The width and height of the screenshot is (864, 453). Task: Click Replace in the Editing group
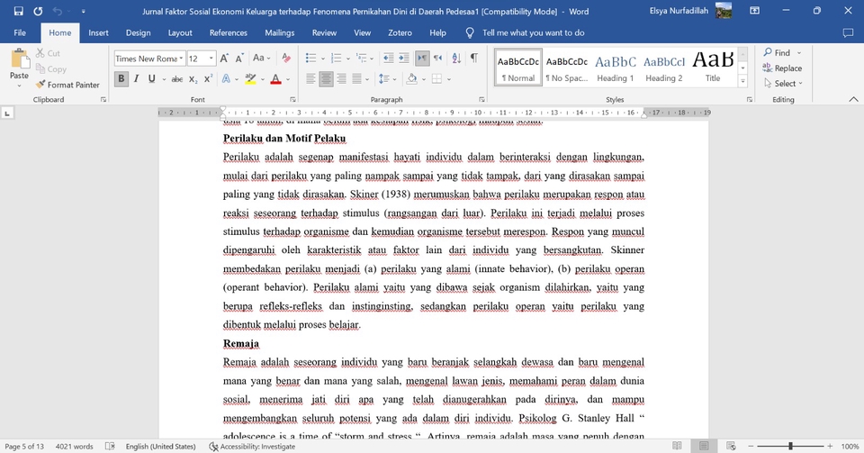[x=782, y=68]
